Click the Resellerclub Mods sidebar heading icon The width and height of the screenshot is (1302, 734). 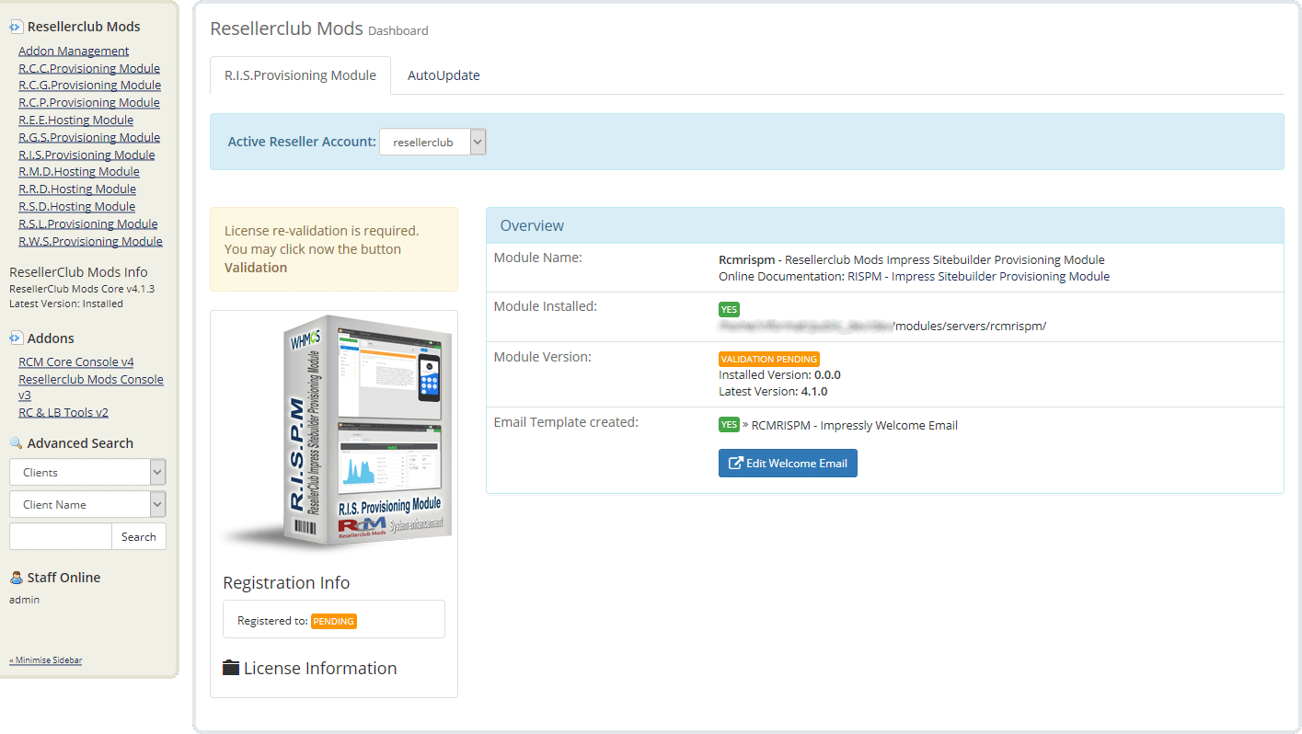coord(16,28)
